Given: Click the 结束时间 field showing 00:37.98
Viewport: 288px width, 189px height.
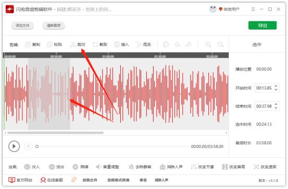Looking at the screenshot, I should pyautogui.click(x=267, y=106).
